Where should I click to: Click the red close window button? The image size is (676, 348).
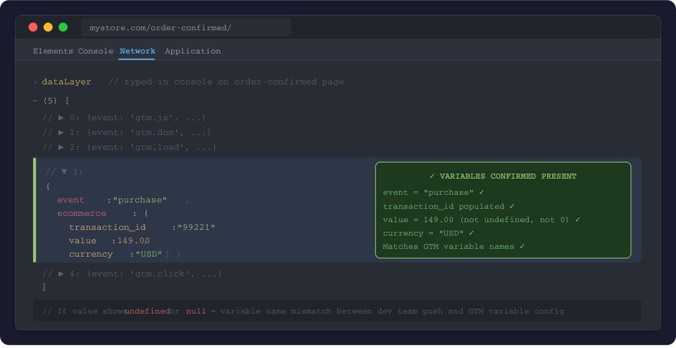click(33, 27)
